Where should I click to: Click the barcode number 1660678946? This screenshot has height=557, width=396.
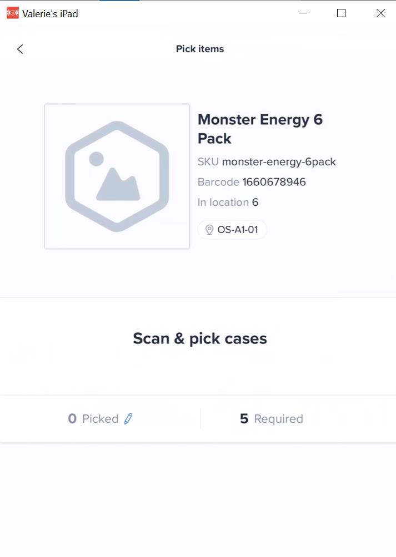[274, 182]
